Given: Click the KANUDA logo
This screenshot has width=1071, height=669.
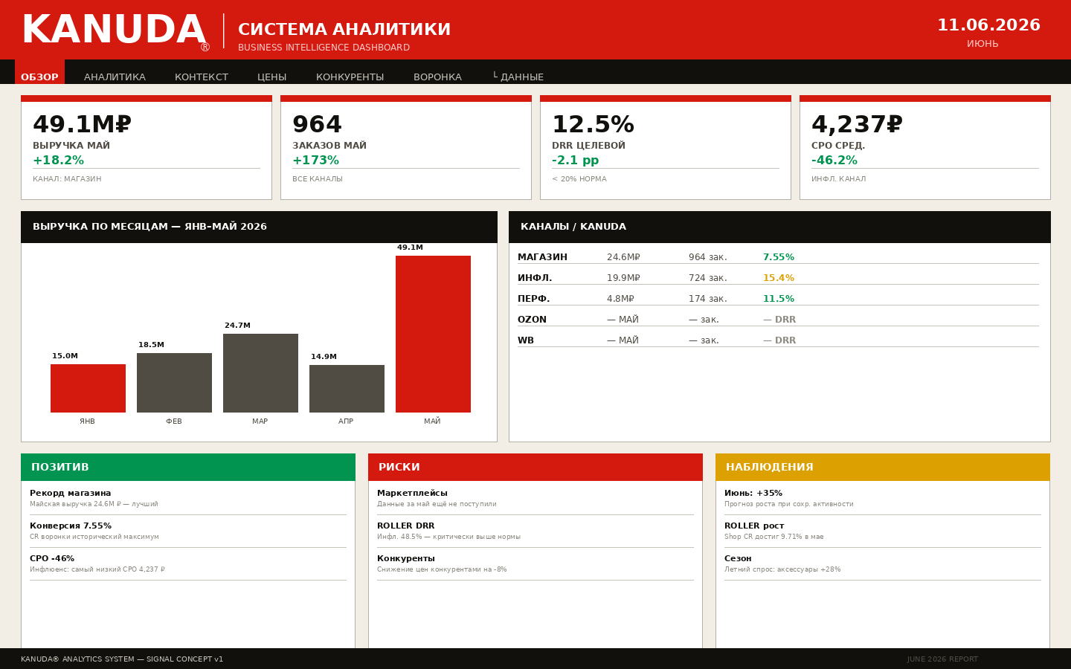Looking at the screenshot, I should click(x=114, y=30).
